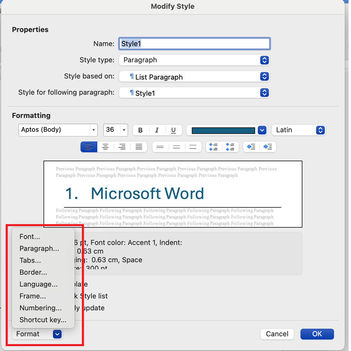Increase indent icon

(x=268, y=147)
